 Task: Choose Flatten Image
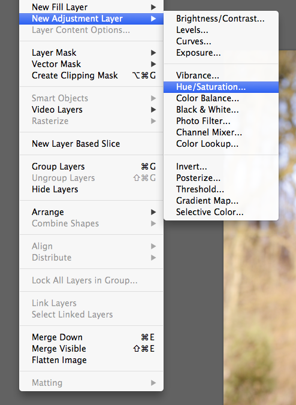point(91,360)
